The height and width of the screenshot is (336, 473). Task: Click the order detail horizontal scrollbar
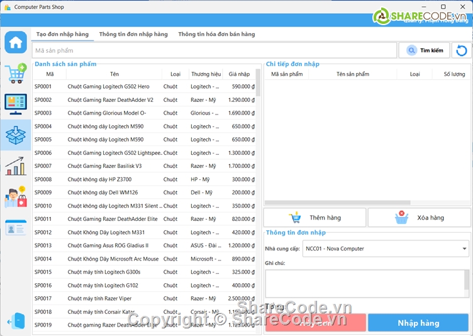tap(338, 203)
